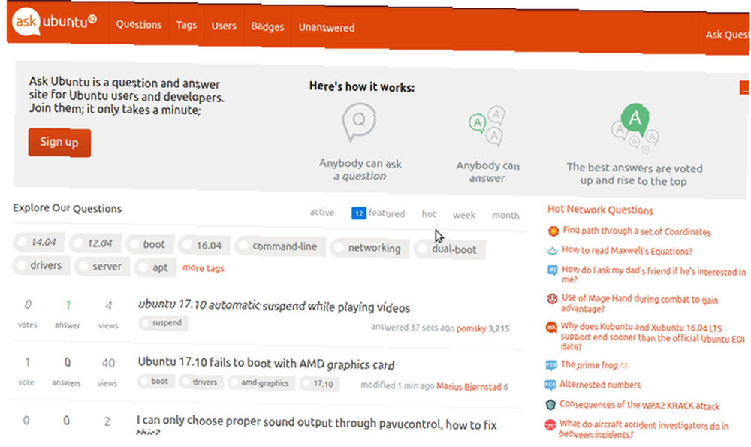Open Use of Mage Hand during combat
The height and width of the screenshot is (447, 751).
(x=639, y=304)
